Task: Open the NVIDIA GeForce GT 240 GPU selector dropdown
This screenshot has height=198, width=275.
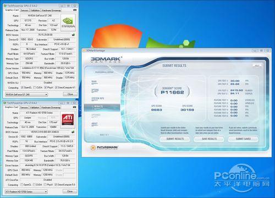Action: pyautogui.click(x=26, y=95)
